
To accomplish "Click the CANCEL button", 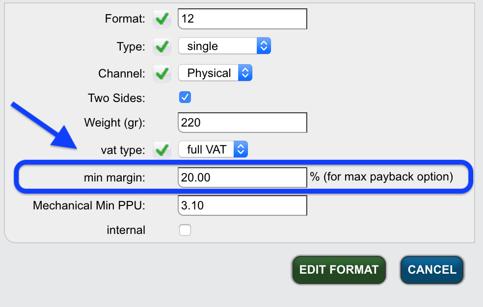I will point(432,270).
